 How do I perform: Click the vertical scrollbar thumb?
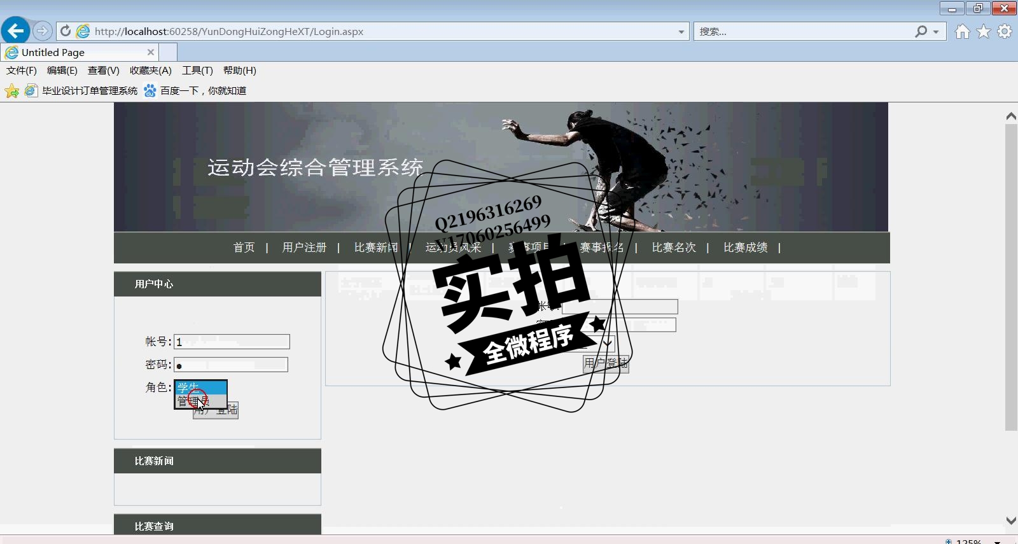1011,277
